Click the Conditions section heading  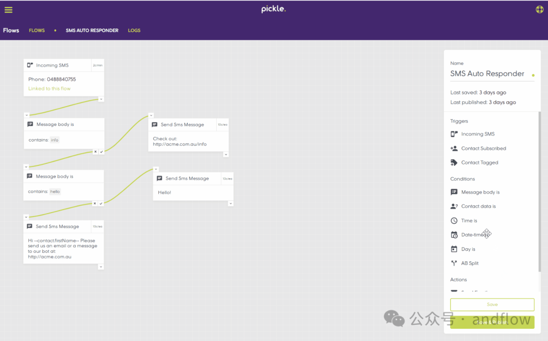pos(462,179)
